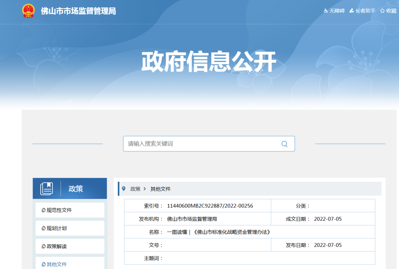Go to 政策解读 in the sidebar

pyautogui.click(x=57, y=246)
